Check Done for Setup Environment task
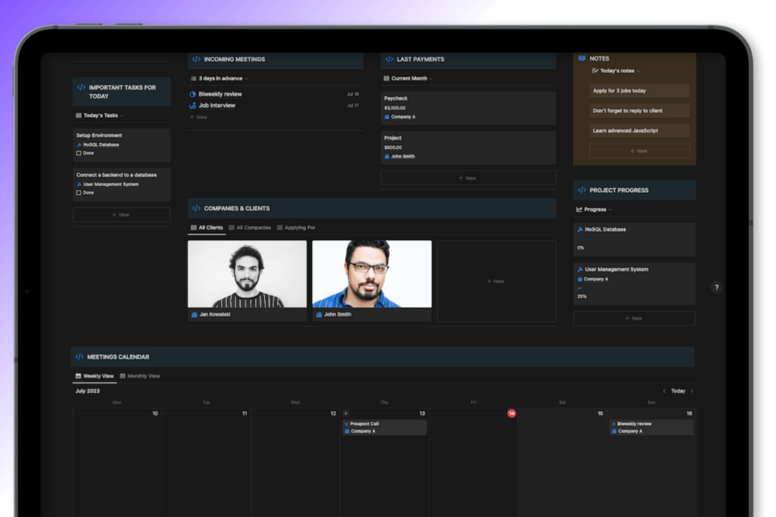The image size is (776, 517). [79, 153]
